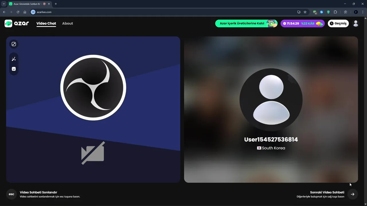Open the blue Shazam extension icon
Image resolution: width=367 pixels, height=206 pixels.
tap(321, 12)
